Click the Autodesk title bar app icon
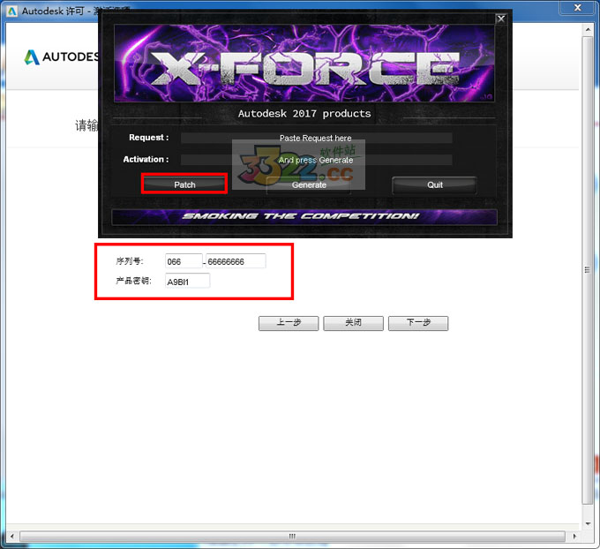The height and width of the screenshot is (549, 600). click(11, 11)
